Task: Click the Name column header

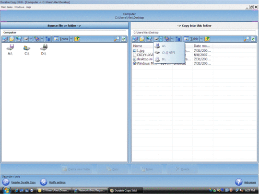Action: (x=143, y=46)
